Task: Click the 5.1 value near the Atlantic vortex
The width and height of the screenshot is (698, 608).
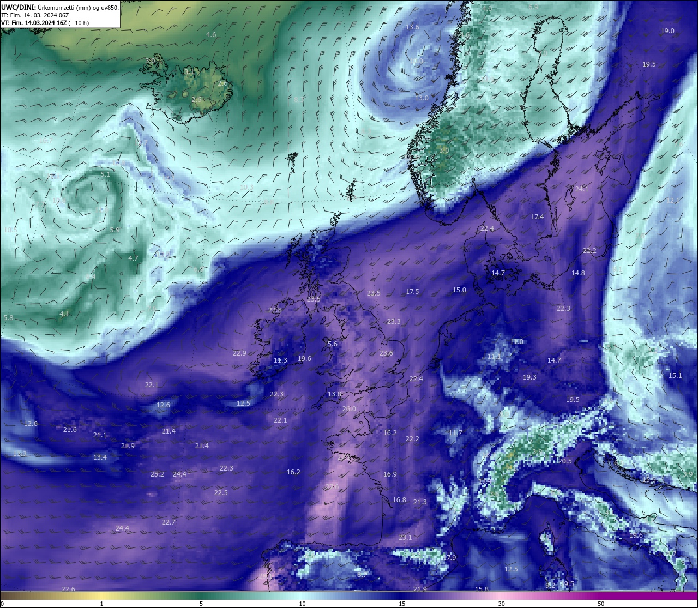Action: 105,174
